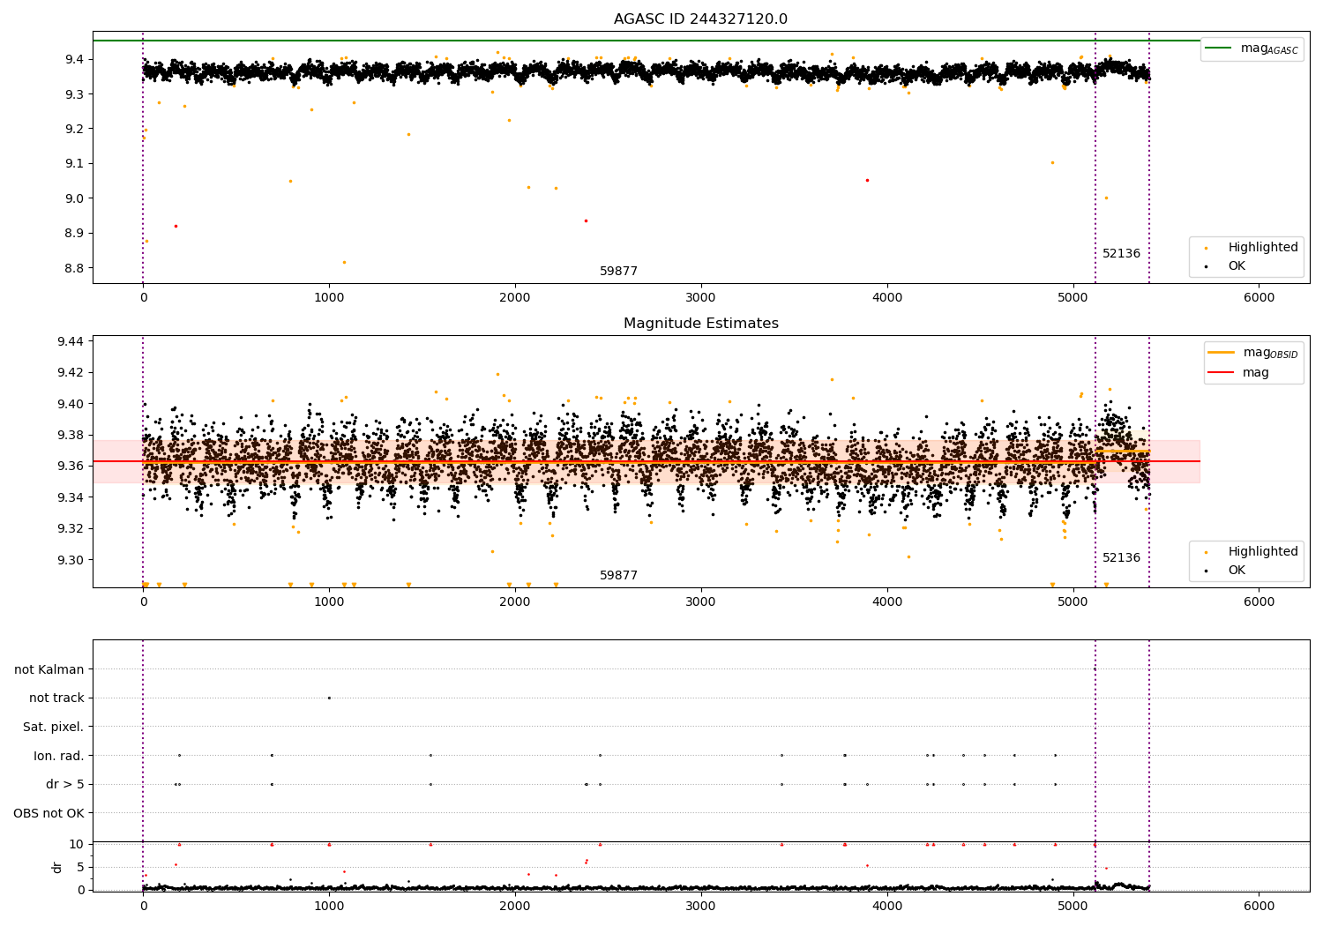Click the "9.2" y-axis tick label

pos(74,129)
